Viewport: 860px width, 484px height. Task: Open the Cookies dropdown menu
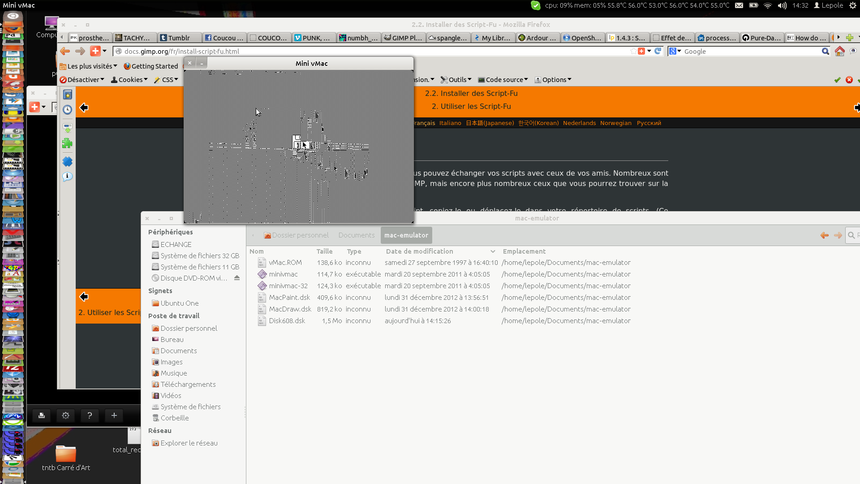click(x=129, y=80)
